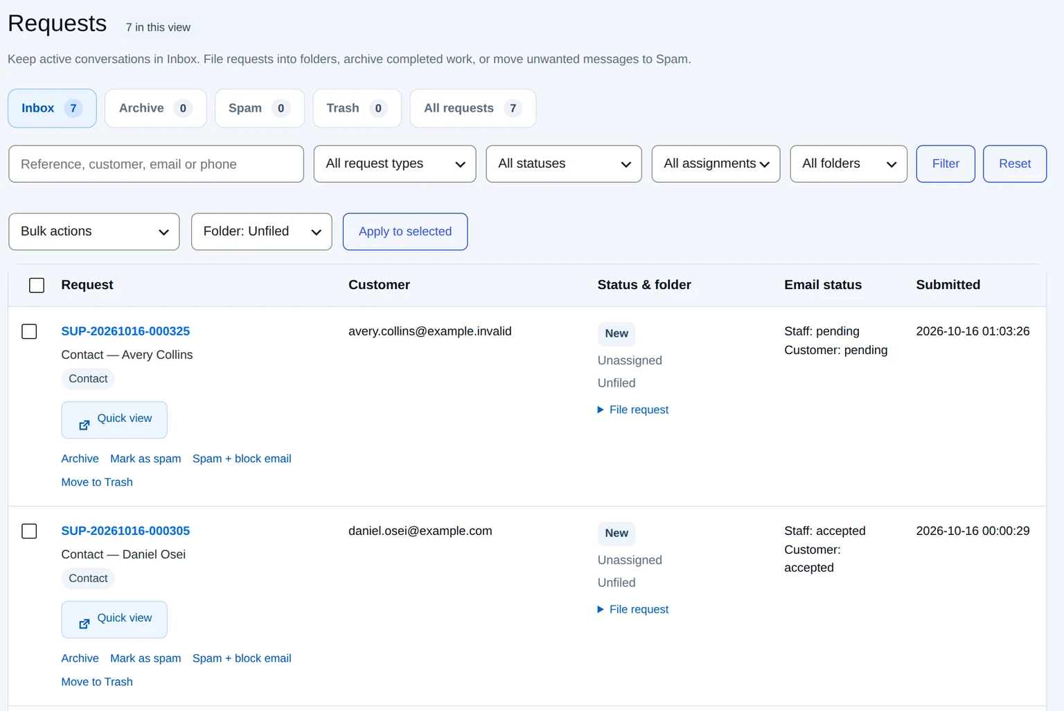
Task: Open the All statuses dropdown
Action: [564, 164]
